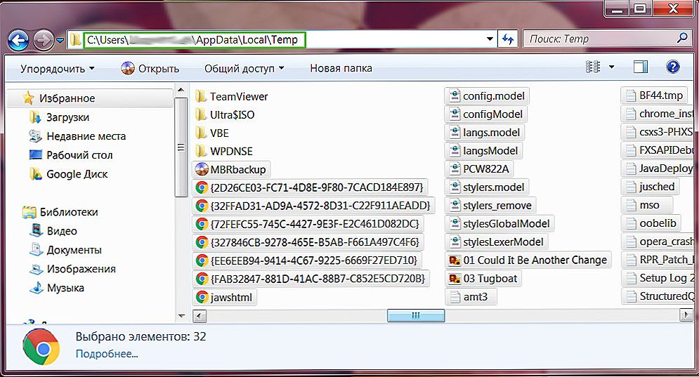Refresh the Temp folder view
This screenshot has height=377, width=699.
508,39
